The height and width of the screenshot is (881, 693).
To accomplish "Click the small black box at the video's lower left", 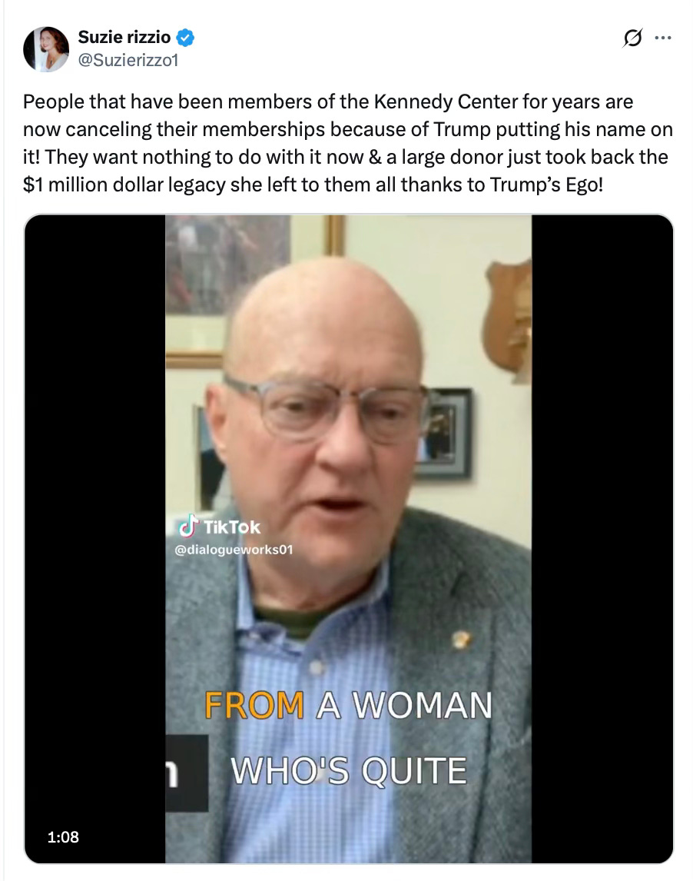I will click(x=187, y=773).
